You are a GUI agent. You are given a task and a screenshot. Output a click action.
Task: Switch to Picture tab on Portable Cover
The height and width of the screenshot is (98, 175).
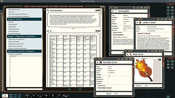[x=134, y=72]
